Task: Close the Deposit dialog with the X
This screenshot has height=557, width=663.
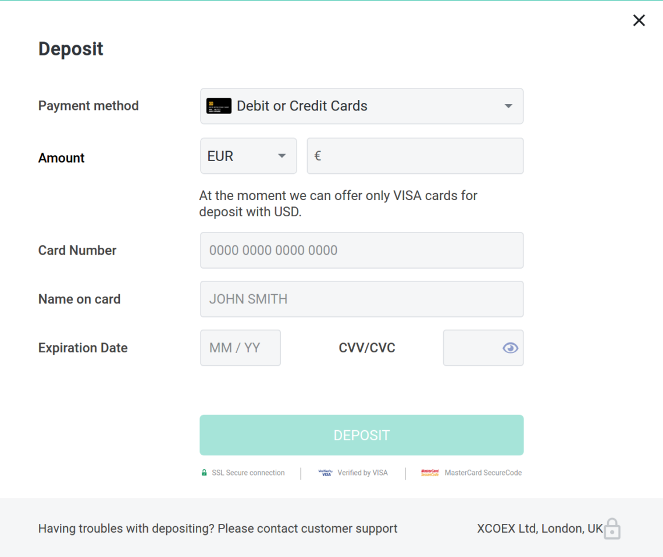Action: 639,21
